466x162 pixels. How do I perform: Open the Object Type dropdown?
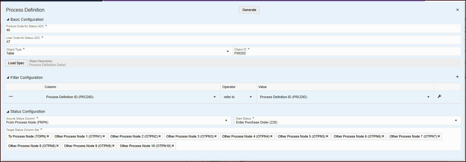pyautogui.click(x=228, y=51)
